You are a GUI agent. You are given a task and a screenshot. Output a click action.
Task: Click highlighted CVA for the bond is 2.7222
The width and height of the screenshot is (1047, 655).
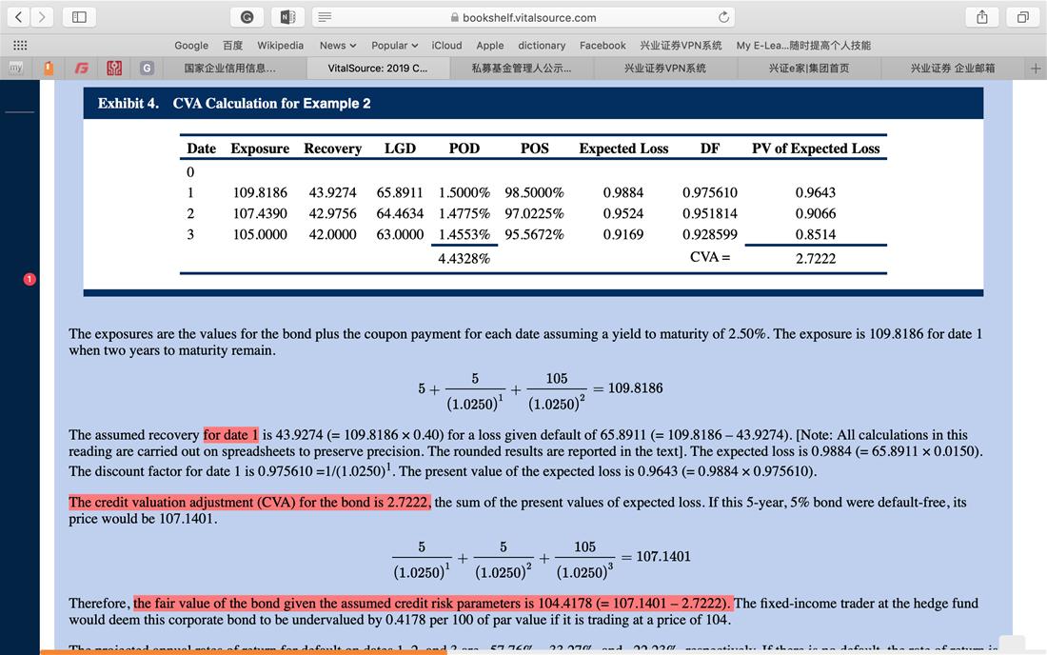click(249, 502)
